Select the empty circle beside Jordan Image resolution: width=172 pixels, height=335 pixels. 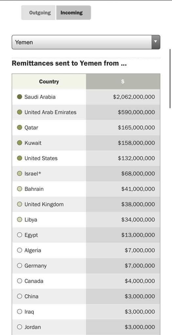tap(19, 327)
